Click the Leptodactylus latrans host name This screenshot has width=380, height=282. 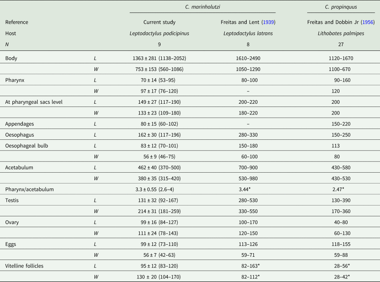tap(248, 34)
